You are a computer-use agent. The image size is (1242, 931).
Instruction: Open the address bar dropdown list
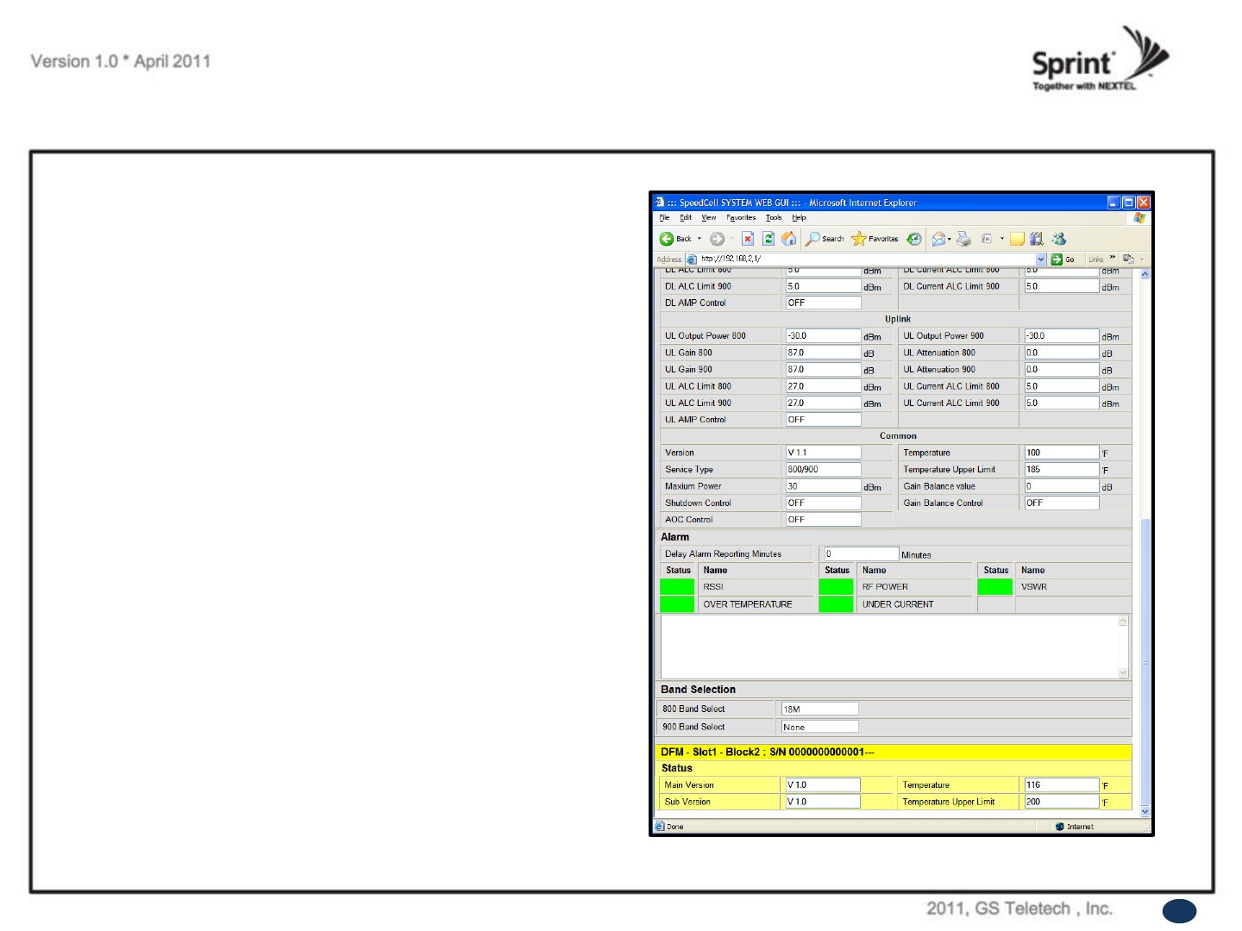[1041, 259]
